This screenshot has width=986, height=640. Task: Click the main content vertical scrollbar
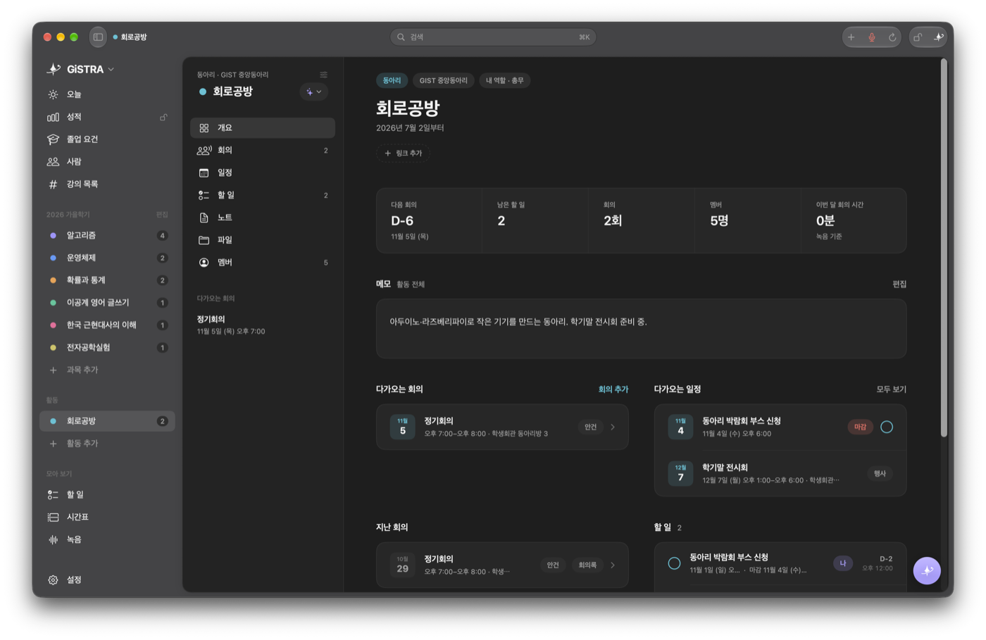(x=944, y=248)
